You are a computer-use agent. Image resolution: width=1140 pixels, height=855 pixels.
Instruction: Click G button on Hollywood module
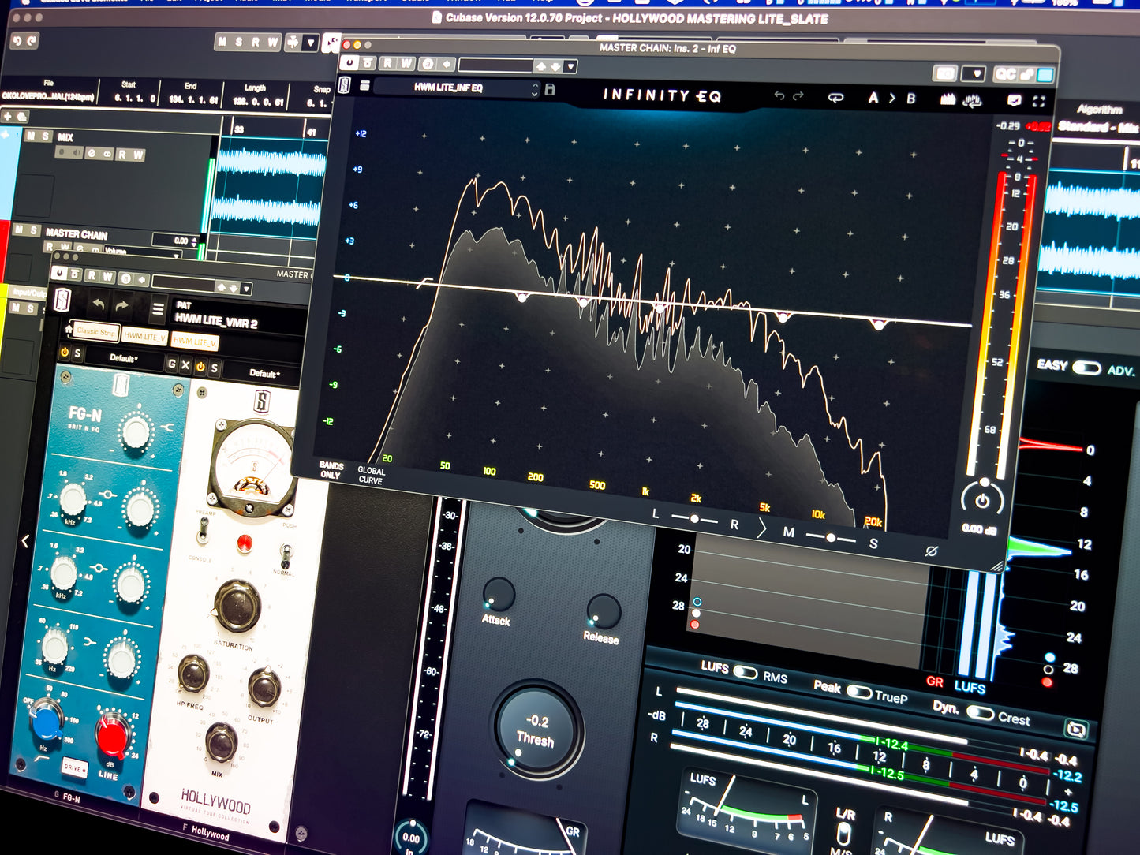172,364
